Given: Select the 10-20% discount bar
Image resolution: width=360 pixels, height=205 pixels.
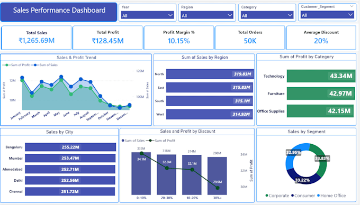Looking at the screenshot, I should click(x=192, y=175).
